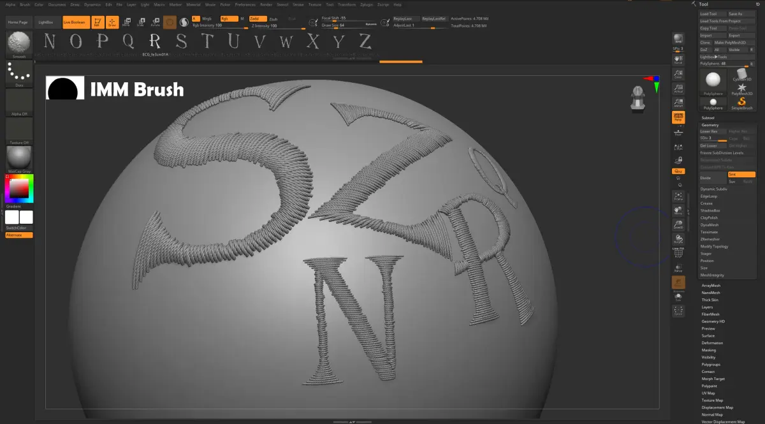Toggle Live Boolean mode
This screenshot has width=765, height=424.
click(75, 22)
